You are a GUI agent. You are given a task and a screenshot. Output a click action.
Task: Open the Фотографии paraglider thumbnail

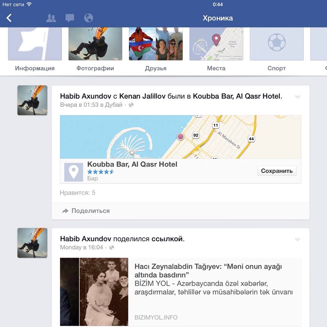(95, 44)
